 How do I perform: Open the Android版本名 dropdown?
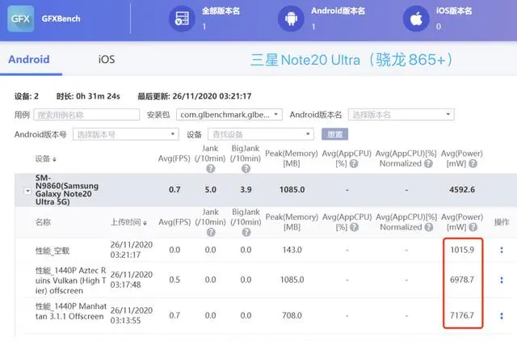point(401,115)
